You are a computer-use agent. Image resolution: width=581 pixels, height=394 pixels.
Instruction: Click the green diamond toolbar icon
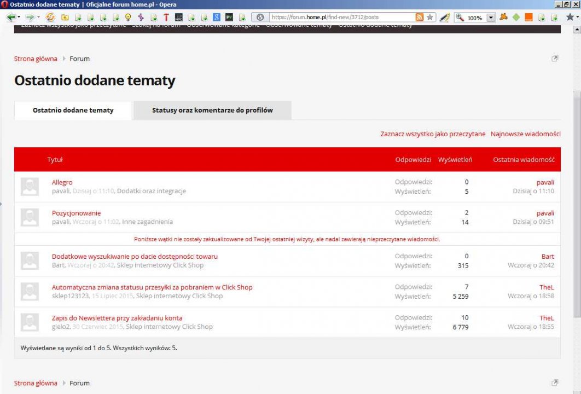click(x=516, y=17)
